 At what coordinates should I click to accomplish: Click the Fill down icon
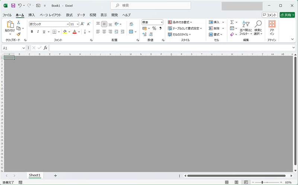click(232, 28)
